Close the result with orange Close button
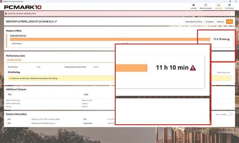 click(x=229, y=22)
